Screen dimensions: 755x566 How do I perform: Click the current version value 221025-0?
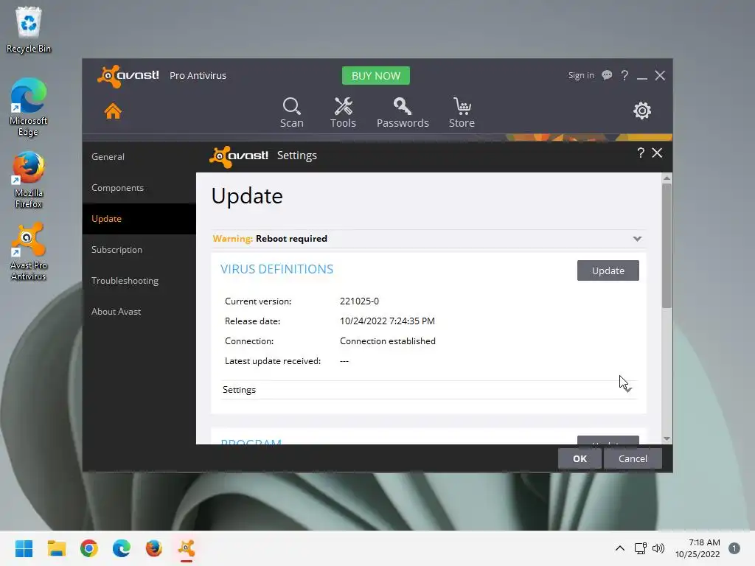click(359, 301)
